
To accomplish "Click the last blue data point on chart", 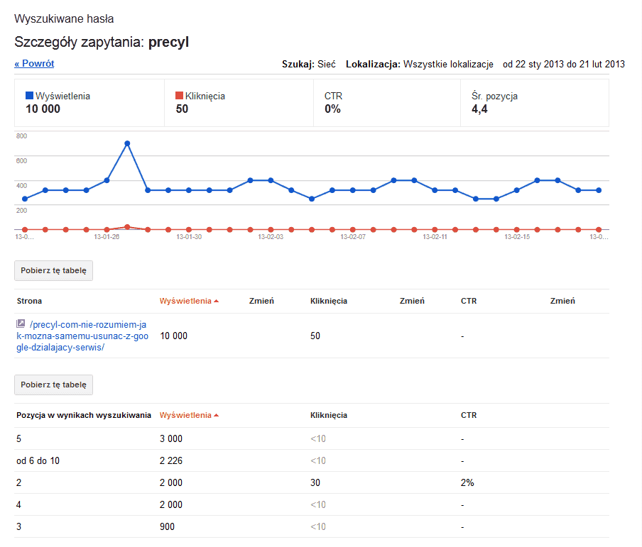I will point(599,190).
